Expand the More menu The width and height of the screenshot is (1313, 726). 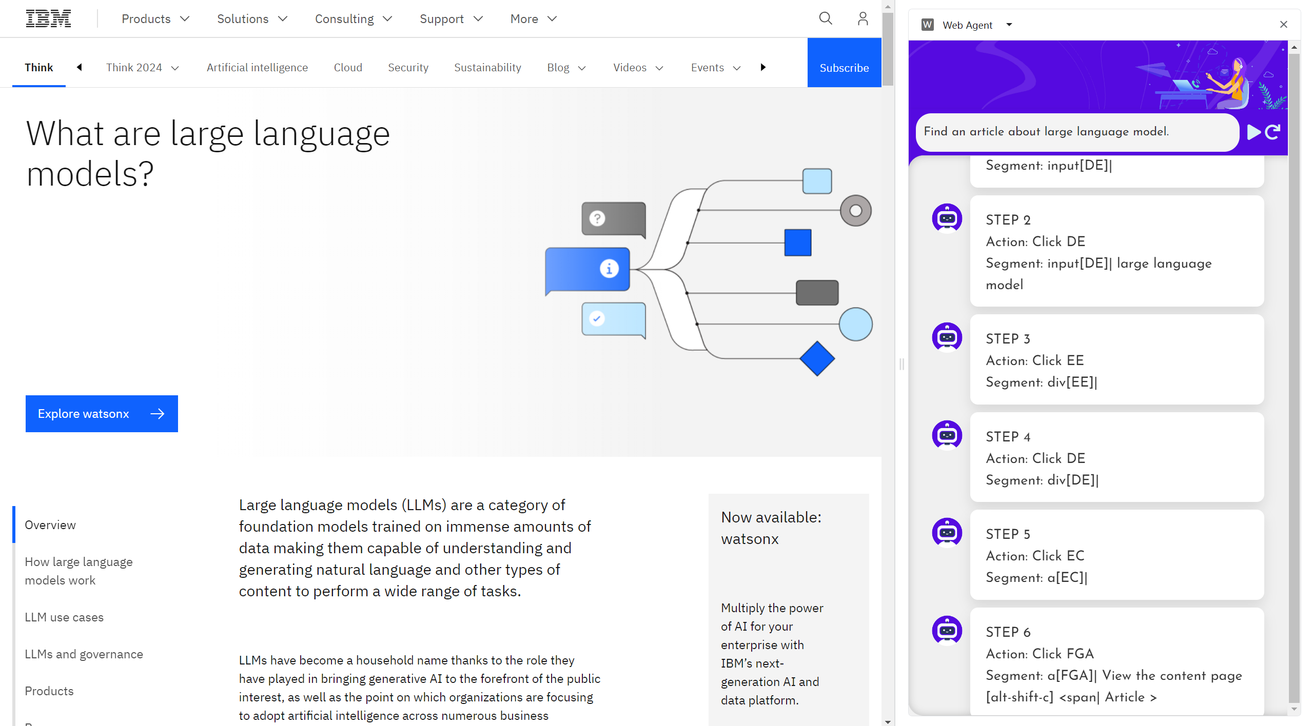pyautogui.click(x=533, y=19)
